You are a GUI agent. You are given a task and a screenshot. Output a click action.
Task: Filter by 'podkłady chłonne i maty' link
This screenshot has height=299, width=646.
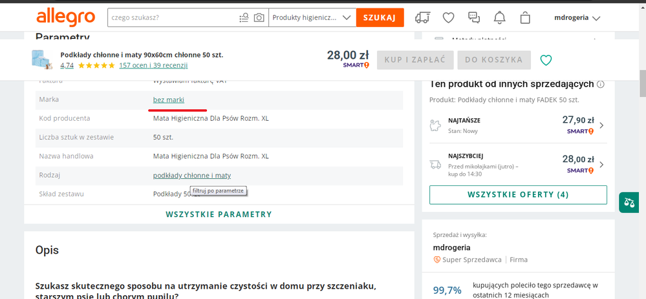pyautogui.click(x=192, y=176)
